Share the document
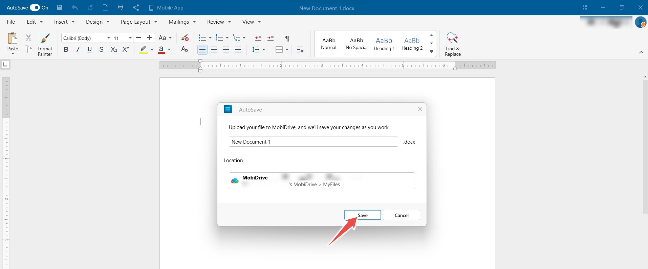The width and height of the screenshot is (648, 269). click(136, 7)
